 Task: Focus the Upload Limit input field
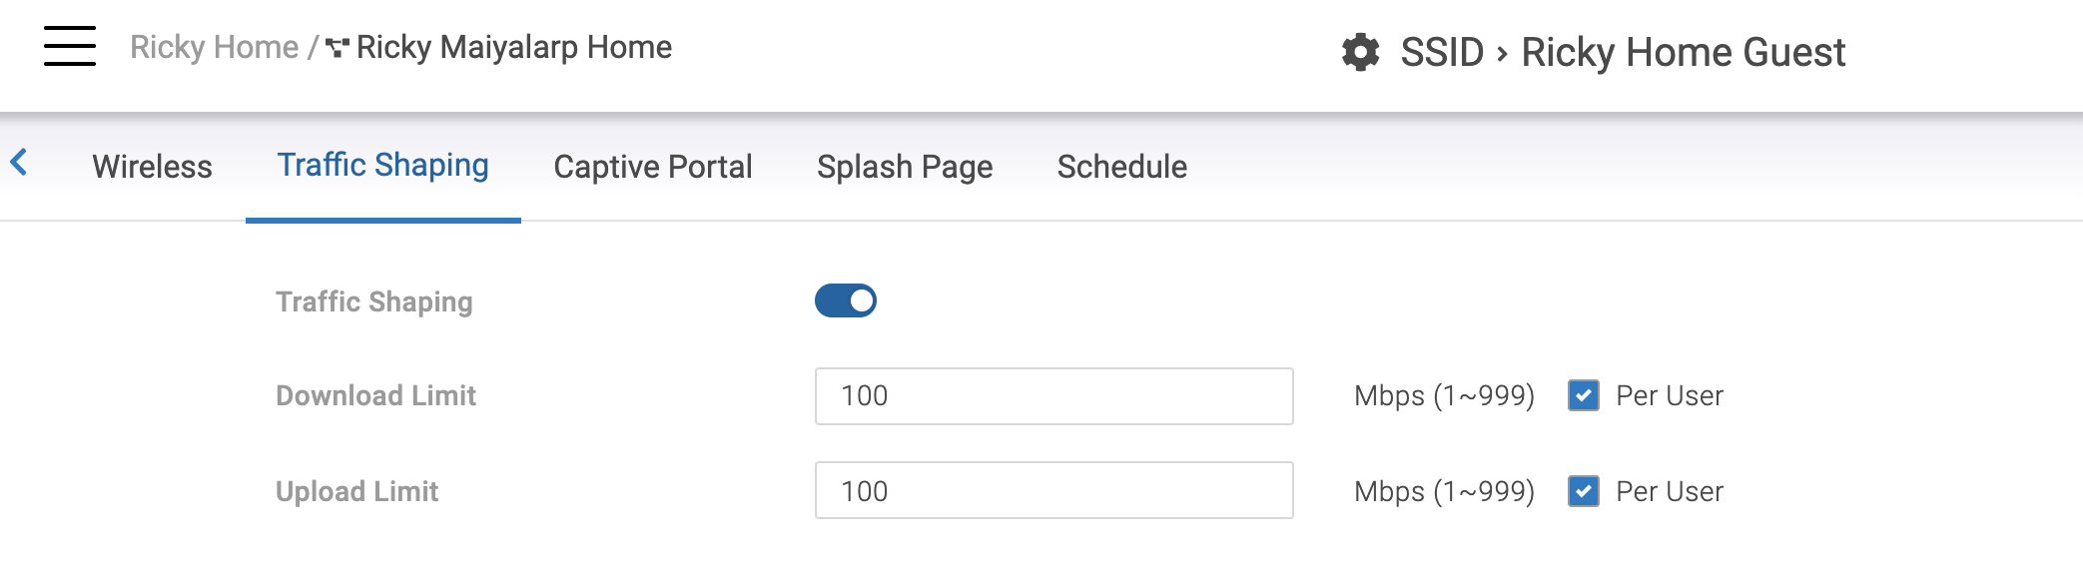pos(1054,490)
